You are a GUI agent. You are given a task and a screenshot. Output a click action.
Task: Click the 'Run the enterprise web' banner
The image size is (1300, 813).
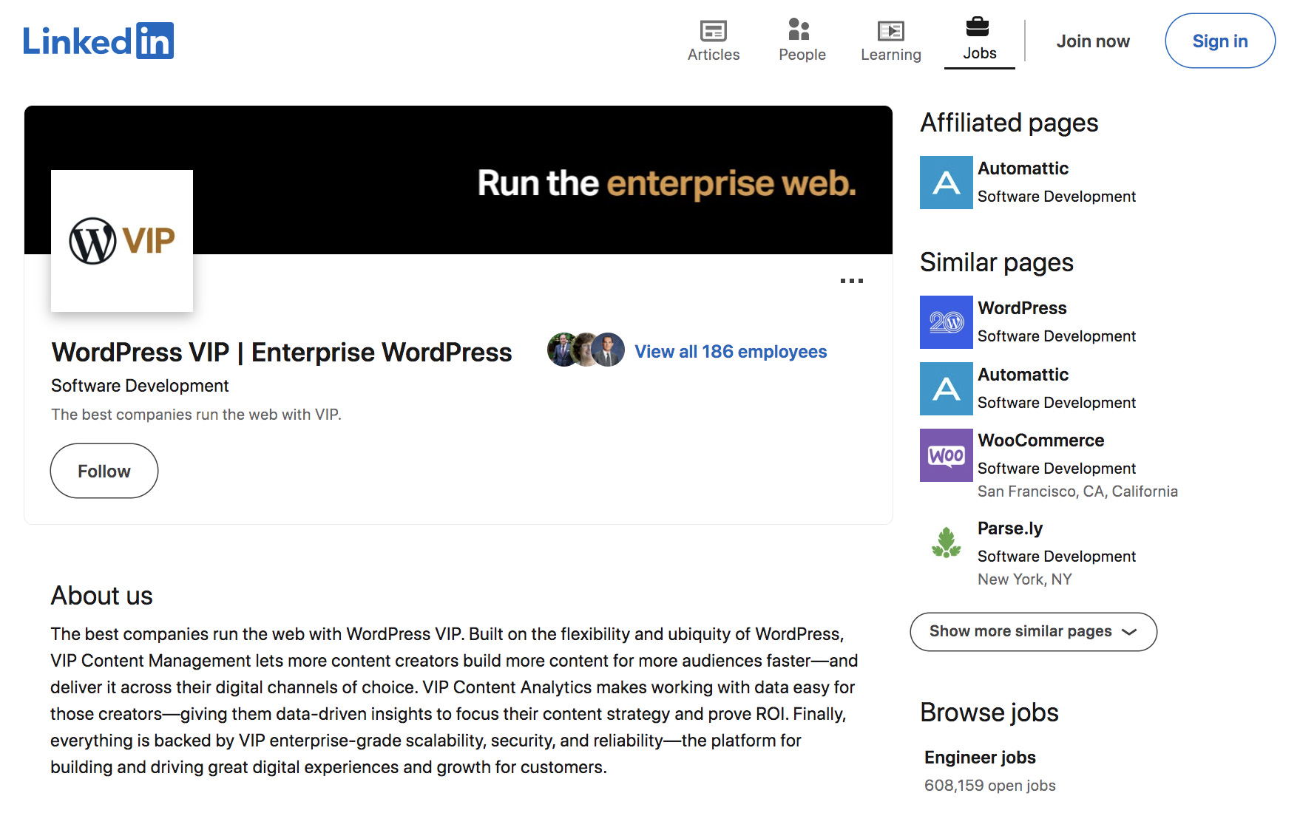(x=666, y=183)
